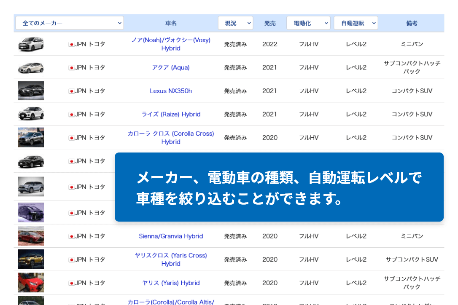Viewport: 458px width, 305px height.
Task: Click フルHV in the Aqua row
Action: [x=308, y=67]
